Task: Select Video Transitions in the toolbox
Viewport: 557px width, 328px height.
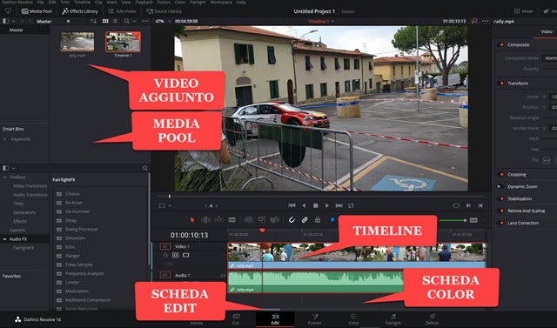Action: coord(30,186)
